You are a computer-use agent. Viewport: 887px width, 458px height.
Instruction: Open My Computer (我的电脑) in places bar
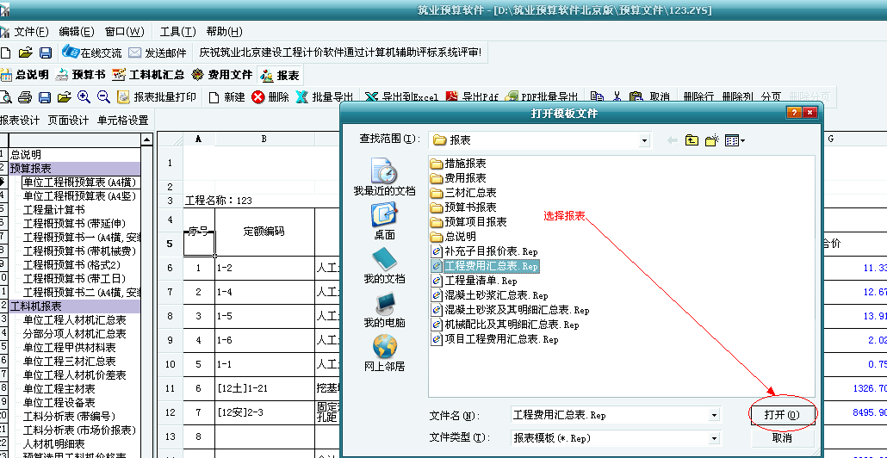[x=384, y=308]
